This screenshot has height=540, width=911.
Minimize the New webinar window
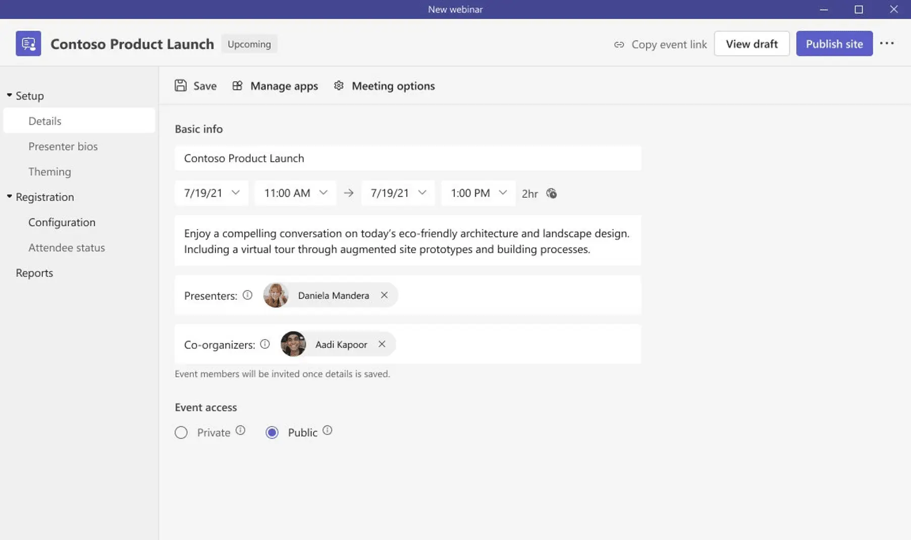tap(824, 9)
